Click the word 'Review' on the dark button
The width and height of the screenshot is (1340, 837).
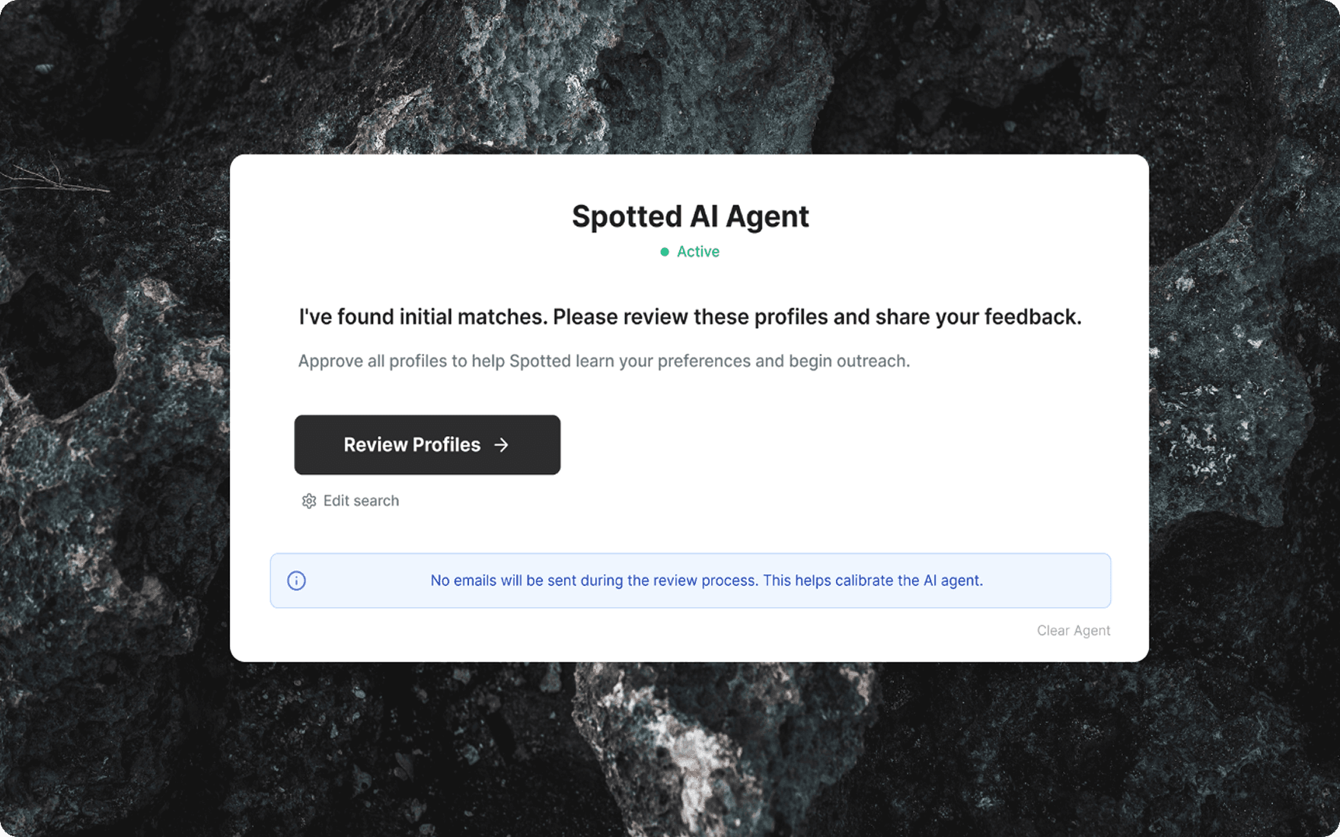pyautogui.click(x=375, y=444)
